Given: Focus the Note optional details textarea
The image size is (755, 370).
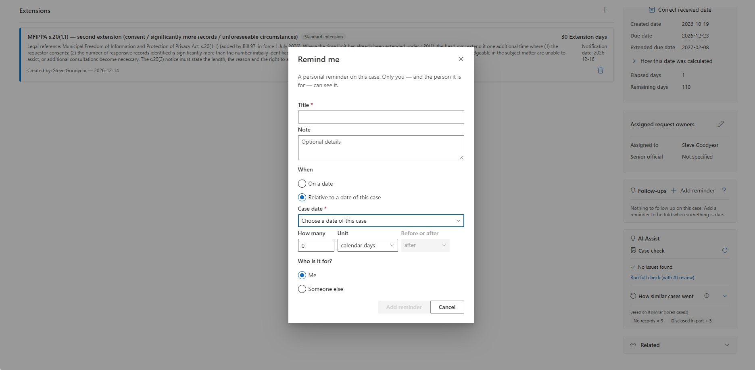Looking at the screenshot, I should [x=381, y=148].
